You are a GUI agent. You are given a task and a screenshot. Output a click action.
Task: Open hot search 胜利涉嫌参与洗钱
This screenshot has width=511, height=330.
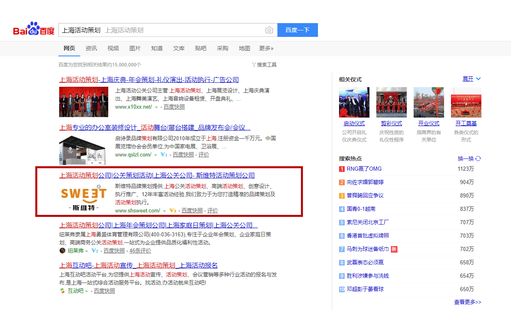pyautogui.click(x=368, y=276)
